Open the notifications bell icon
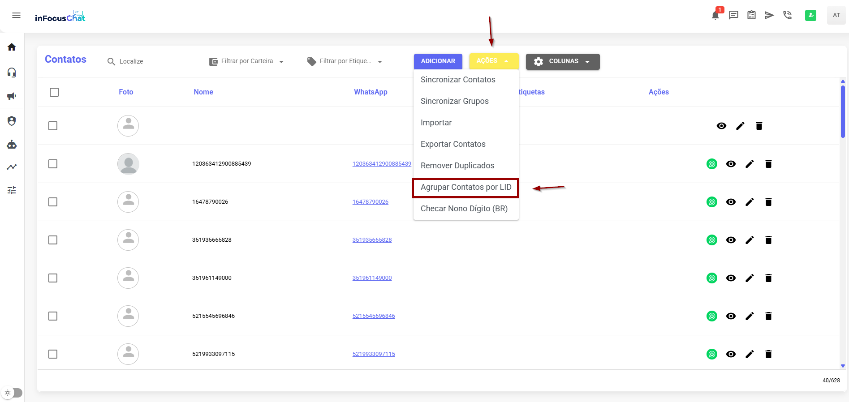This screenshot has height=402, width=849. pyautogui.click(x=715, y=16)
